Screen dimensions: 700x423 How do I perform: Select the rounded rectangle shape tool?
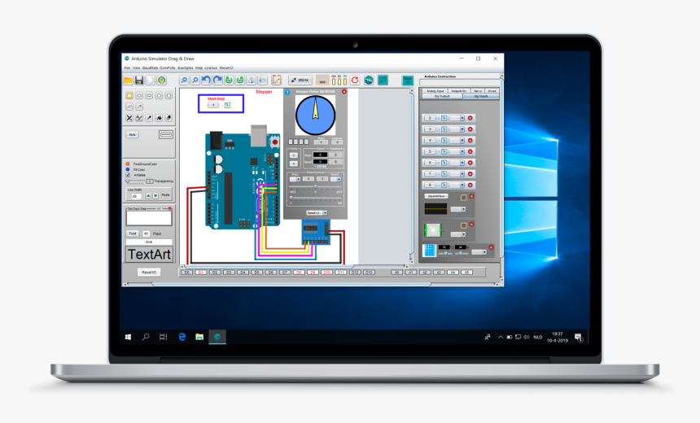pyautogui.click(x=149, y=95)
